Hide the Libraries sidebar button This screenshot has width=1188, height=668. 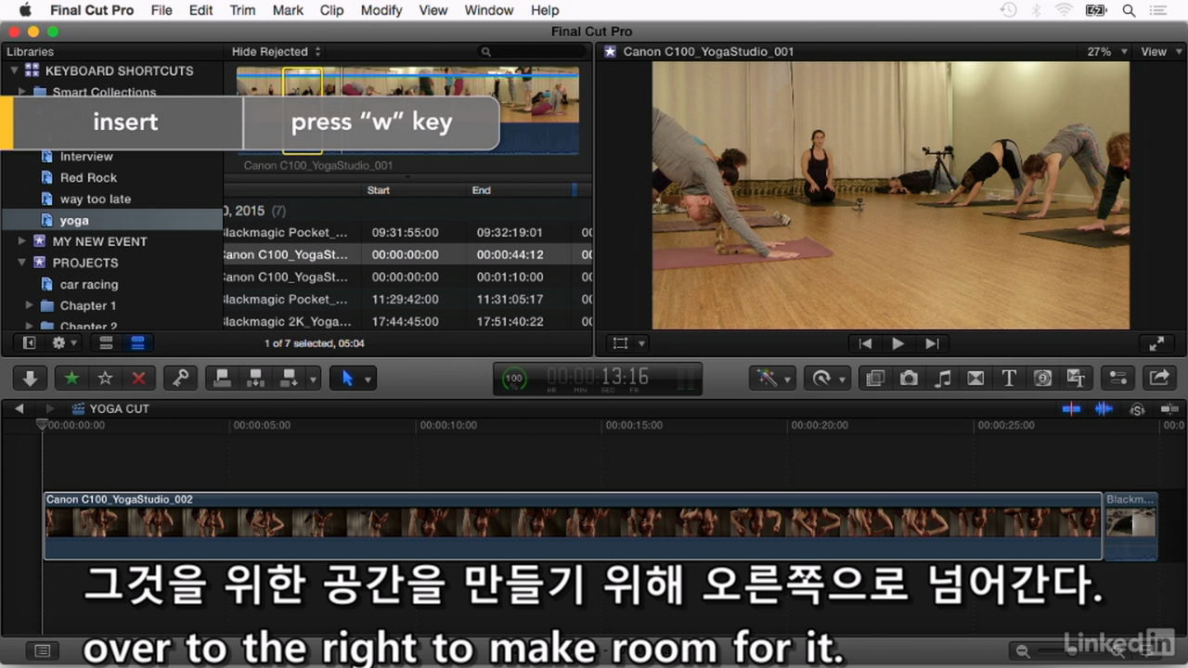[x=29, y=343]
